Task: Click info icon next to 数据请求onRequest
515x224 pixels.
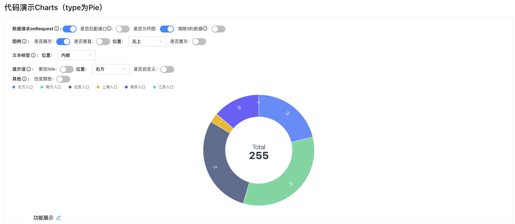Action: [57, 28]
